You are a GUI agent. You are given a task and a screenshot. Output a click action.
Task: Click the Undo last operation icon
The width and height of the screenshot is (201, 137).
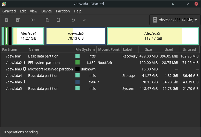pyautogui.click(x=73, y=20)
